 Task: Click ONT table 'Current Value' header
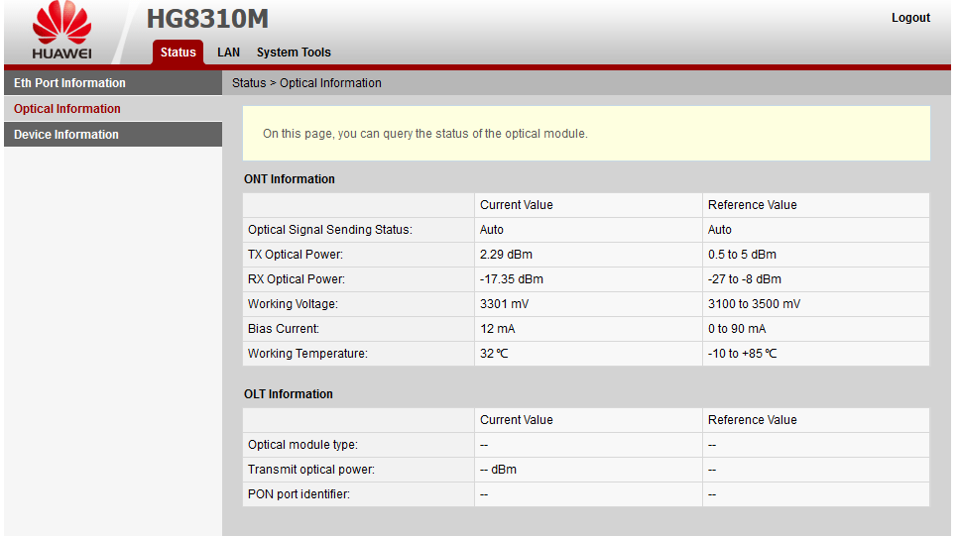[517, 205]
